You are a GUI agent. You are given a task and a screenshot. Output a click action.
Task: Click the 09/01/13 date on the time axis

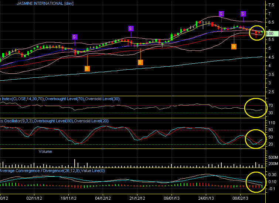pos(172,198)
